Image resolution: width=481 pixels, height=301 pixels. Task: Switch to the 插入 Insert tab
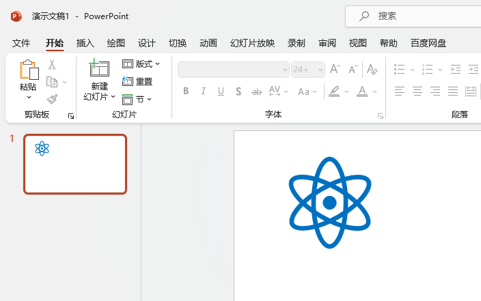pos(85,43)
